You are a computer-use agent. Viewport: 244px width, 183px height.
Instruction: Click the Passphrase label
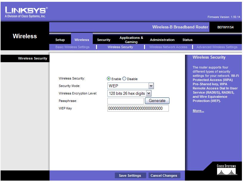(68, 101)
